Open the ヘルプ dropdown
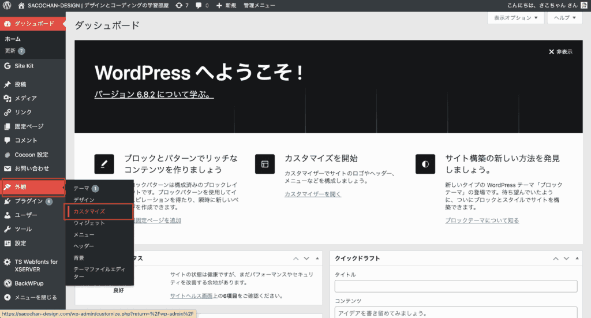 564,18
